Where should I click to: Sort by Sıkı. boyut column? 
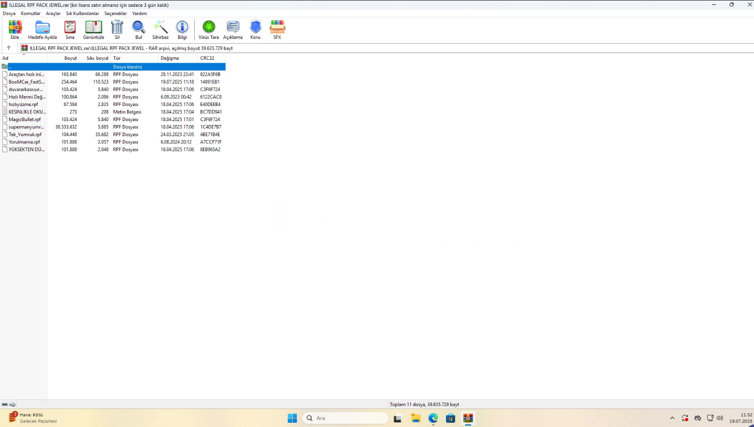click(95, 58)
